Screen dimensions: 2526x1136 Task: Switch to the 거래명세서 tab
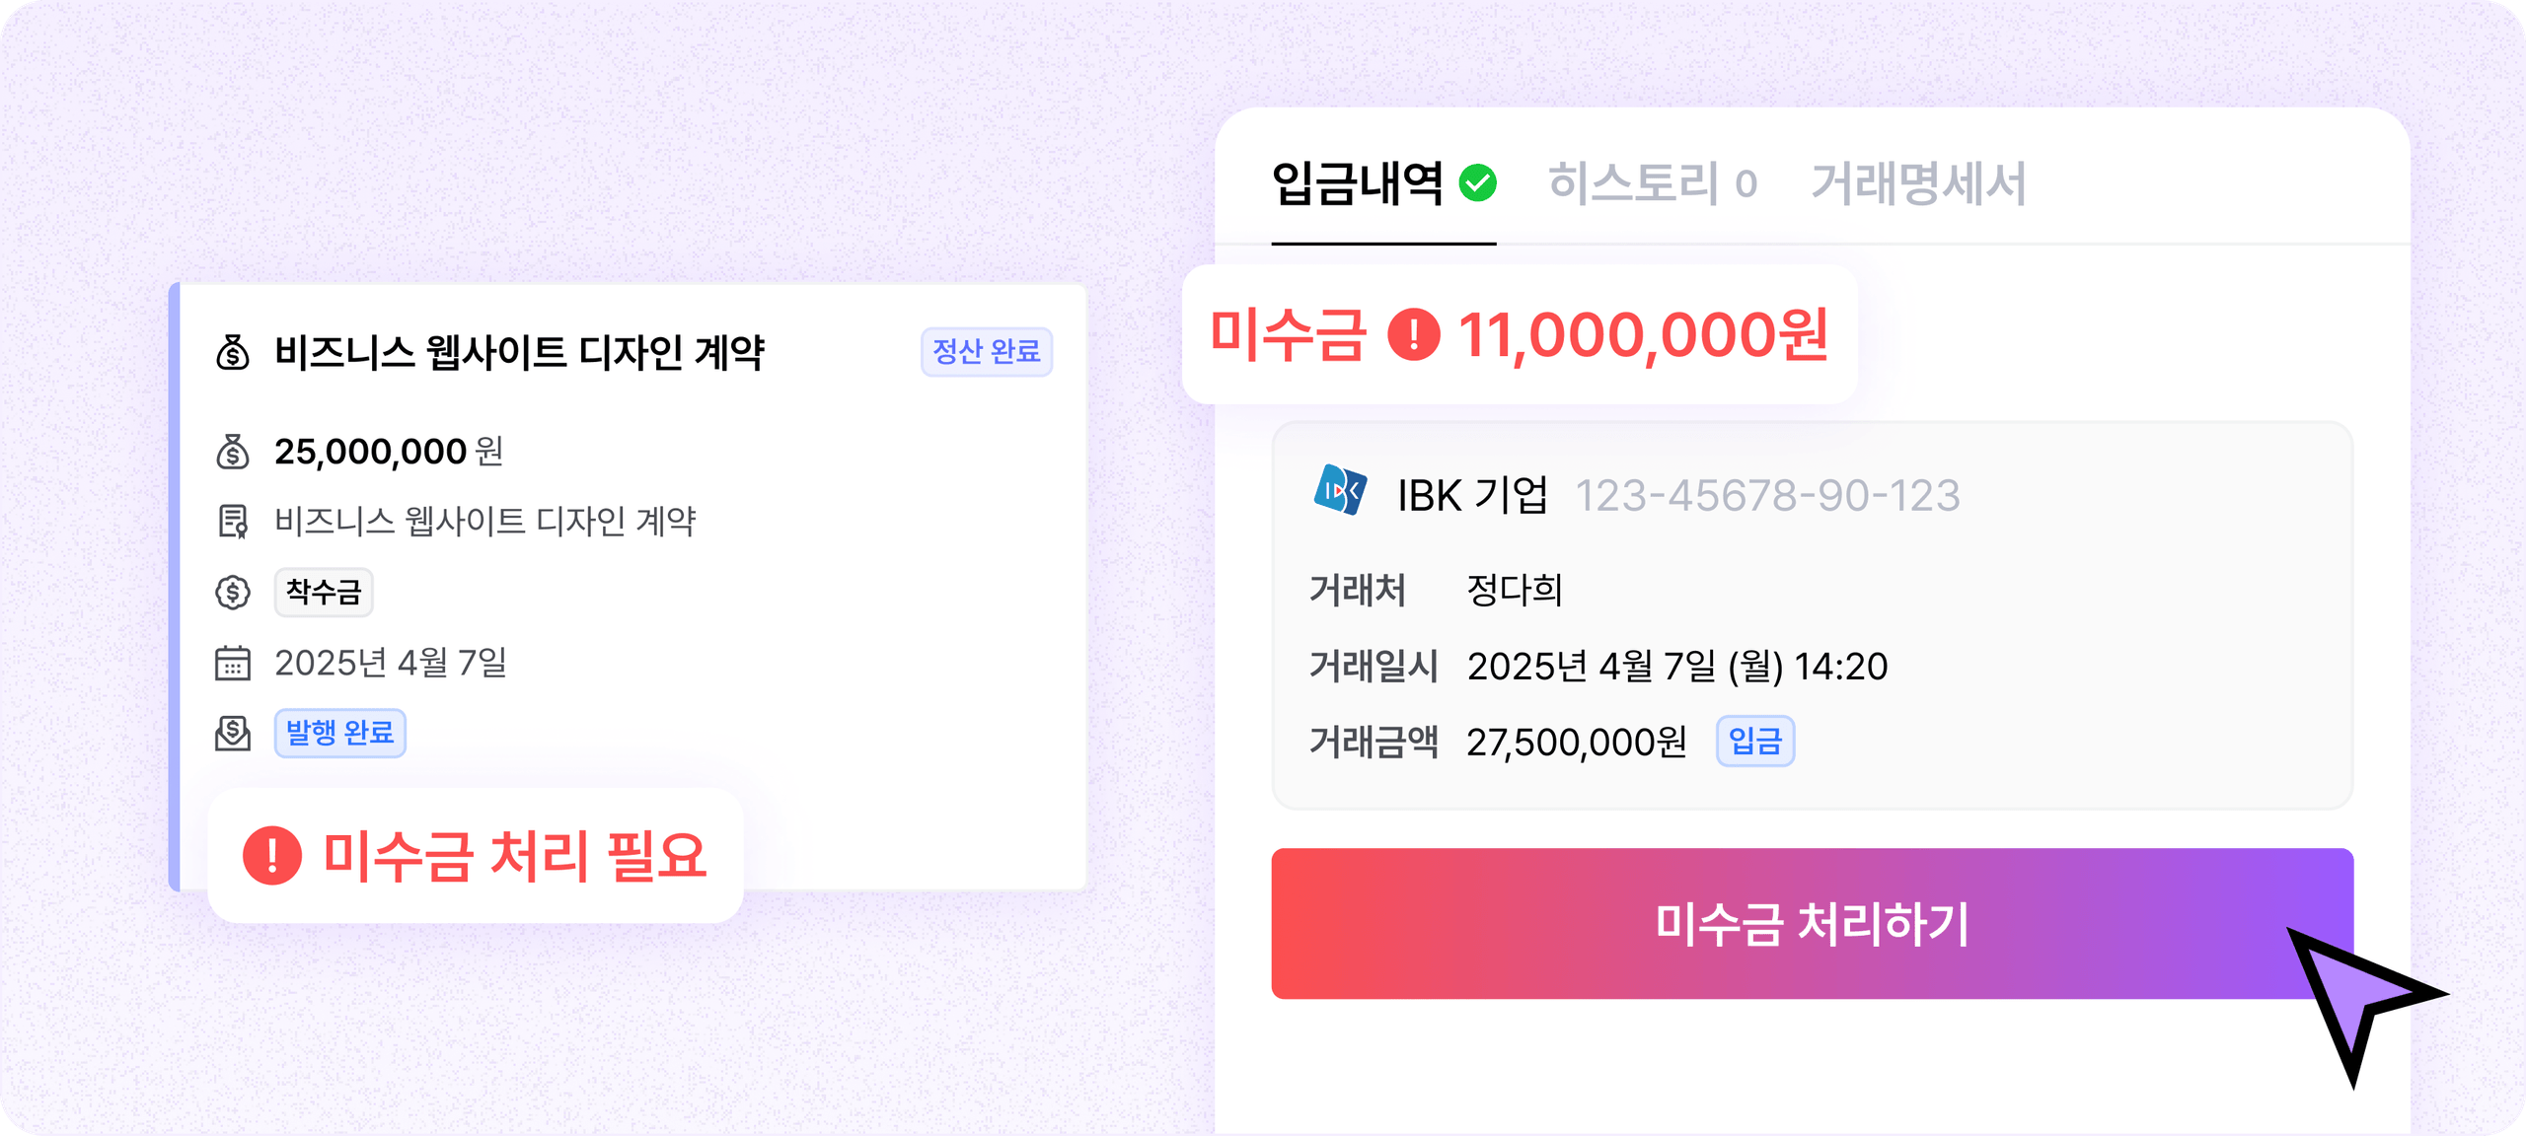coord(1918,183)
